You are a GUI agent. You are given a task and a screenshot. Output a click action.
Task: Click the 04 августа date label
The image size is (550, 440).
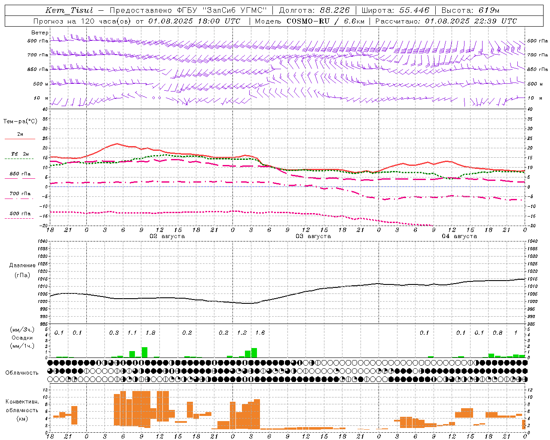(459, 236)
